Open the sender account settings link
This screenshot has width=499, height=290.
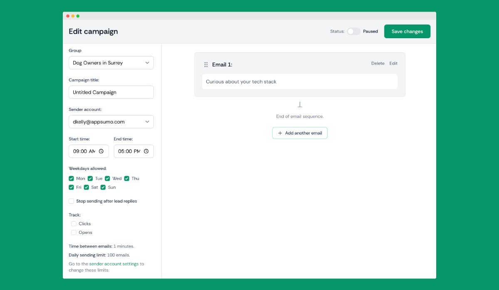click(x=114, y=264)
